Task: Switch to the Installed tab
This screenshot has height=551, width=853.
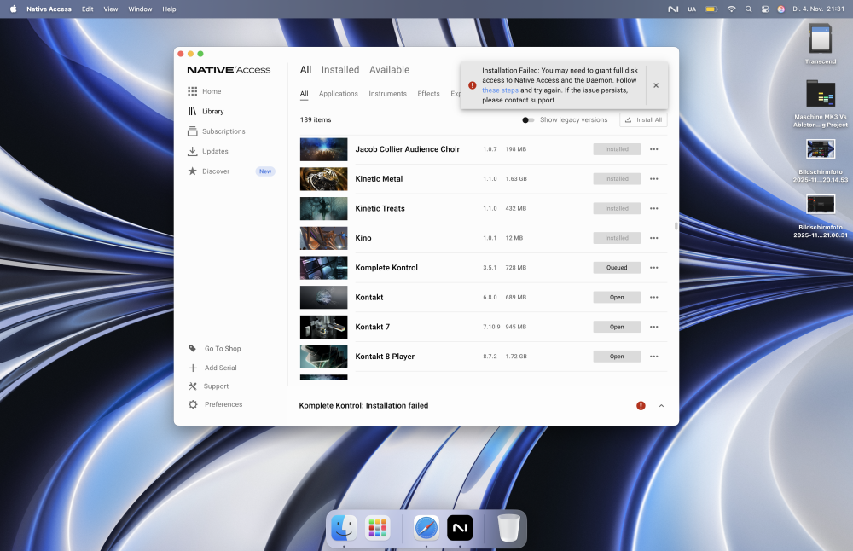Action: (x=340, y=70)
